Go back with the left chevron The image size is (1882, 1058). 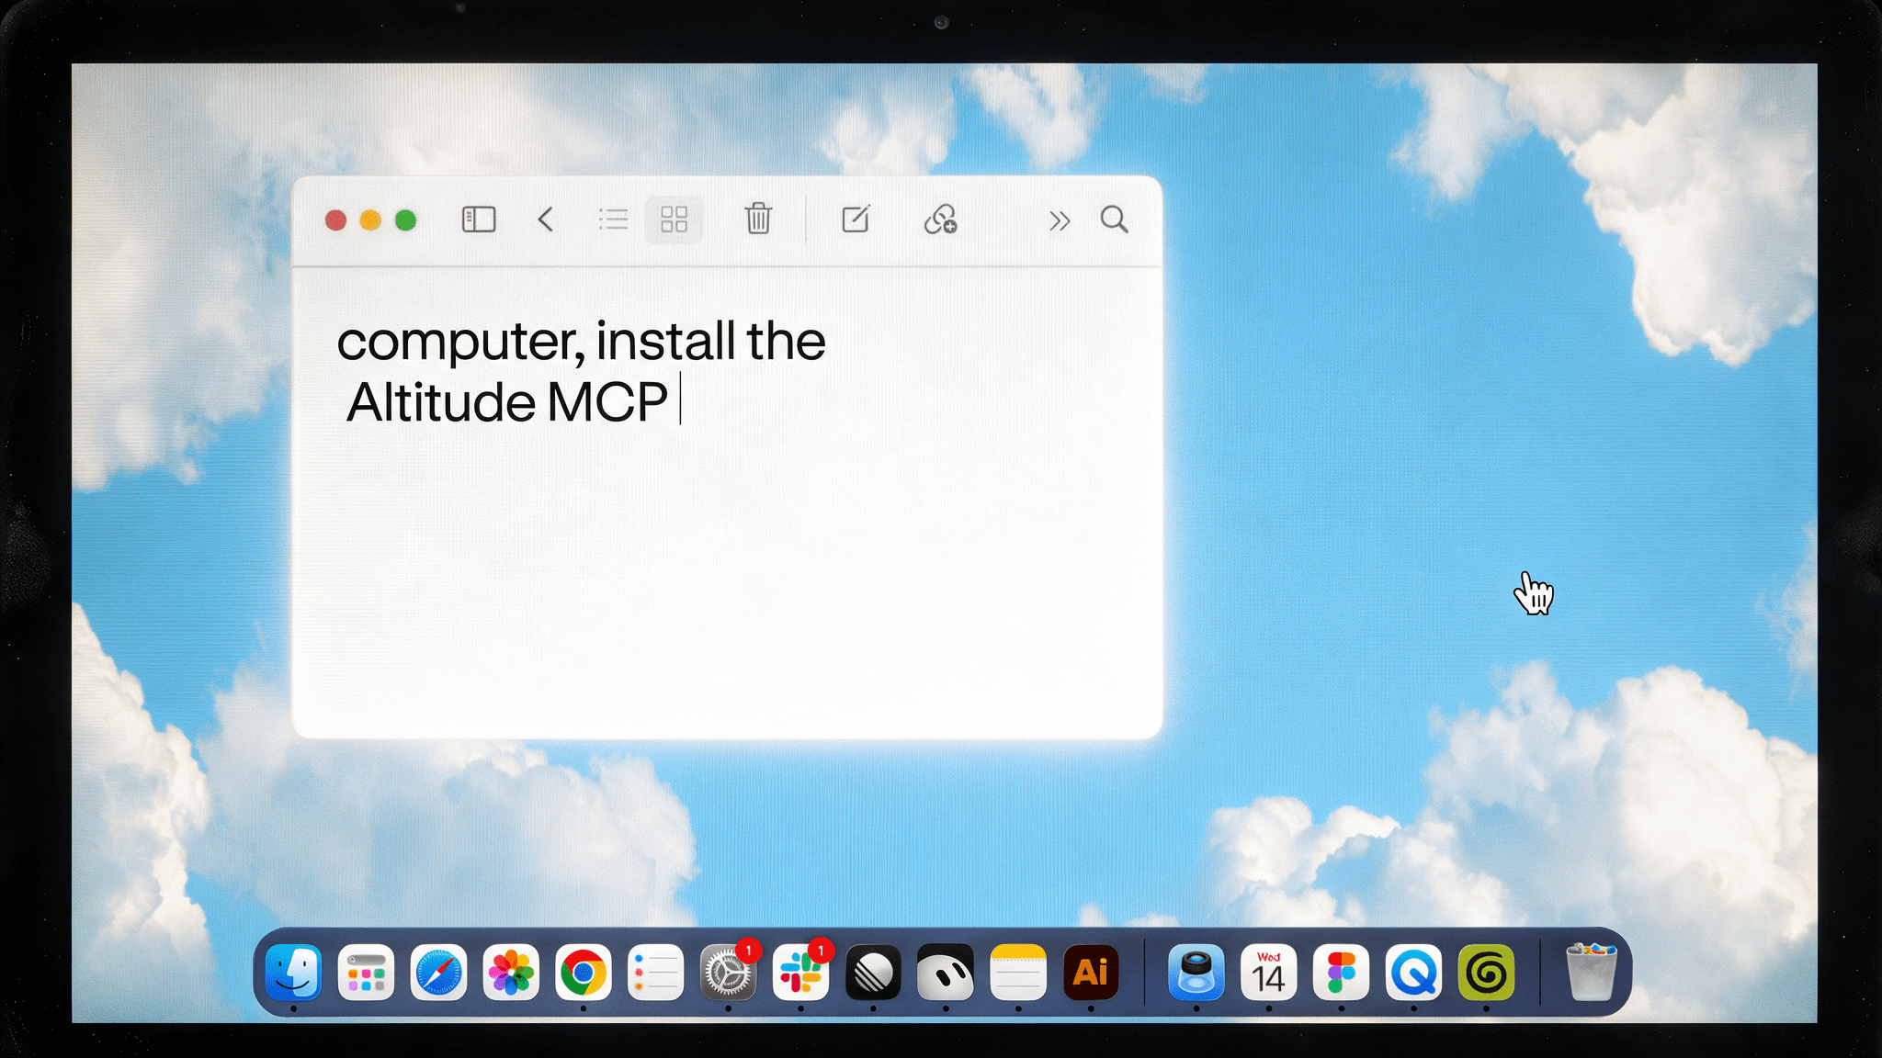(x=546, y=219)
